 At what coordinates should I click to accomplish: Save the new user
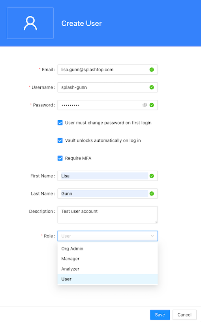160,314
